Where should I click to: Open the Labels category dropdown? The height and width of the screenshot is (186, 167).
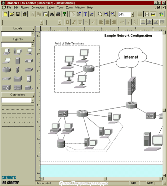click(x=33, y=34)
